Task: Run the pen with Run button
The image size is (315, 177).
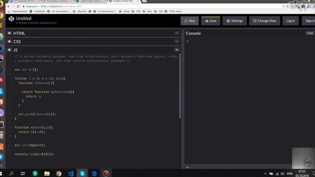Action: coord(189,21)
